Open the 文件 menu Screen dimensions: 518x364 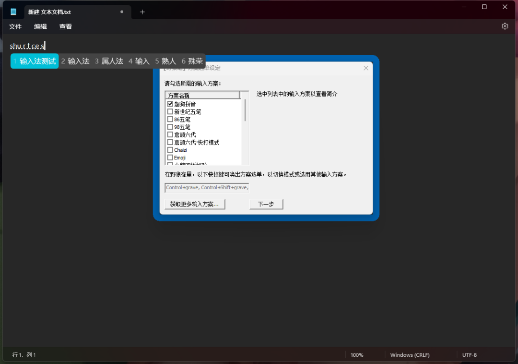tap(15, 26)
